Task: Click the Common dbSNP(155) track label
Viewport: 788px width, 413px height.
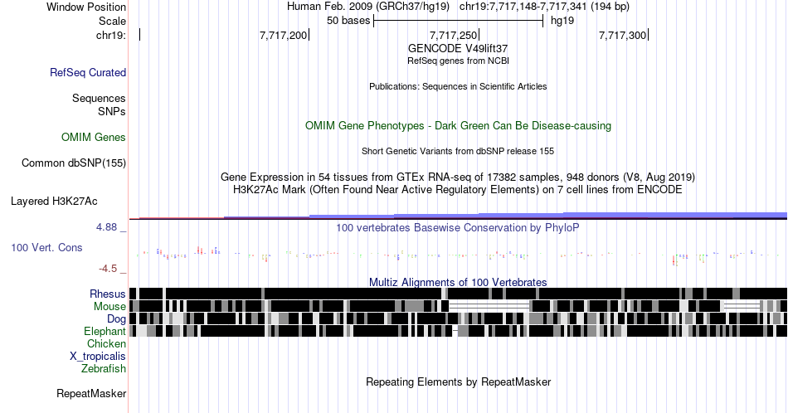Action: click(x=74, y=163)
